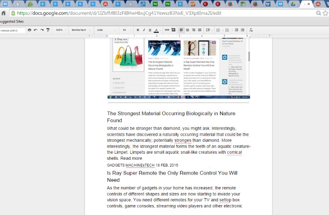Add a comment with the comment icon

(173, 30)
